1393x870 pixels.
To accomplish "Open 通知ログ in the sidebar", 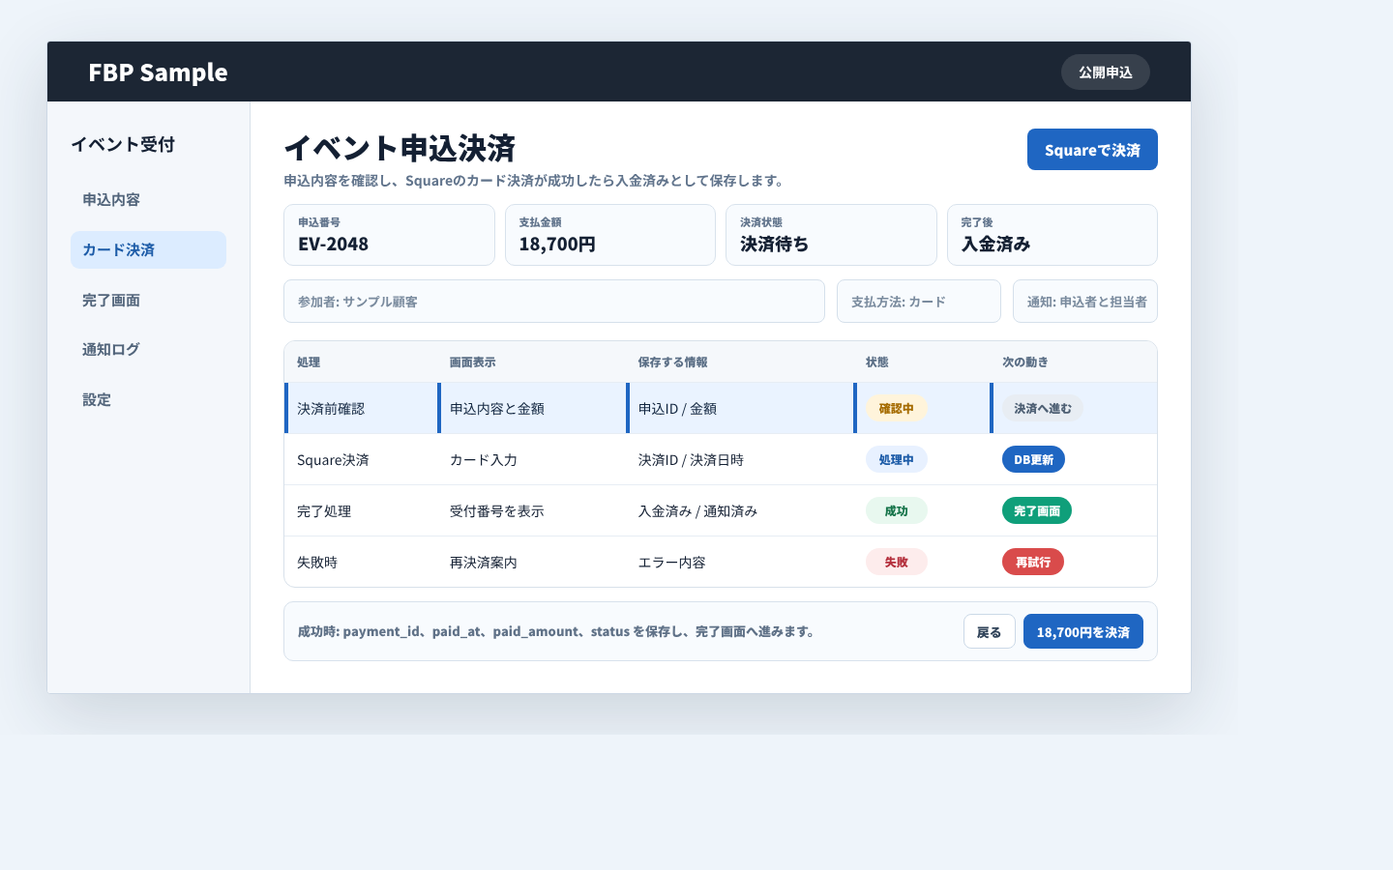I will (148, 349).
